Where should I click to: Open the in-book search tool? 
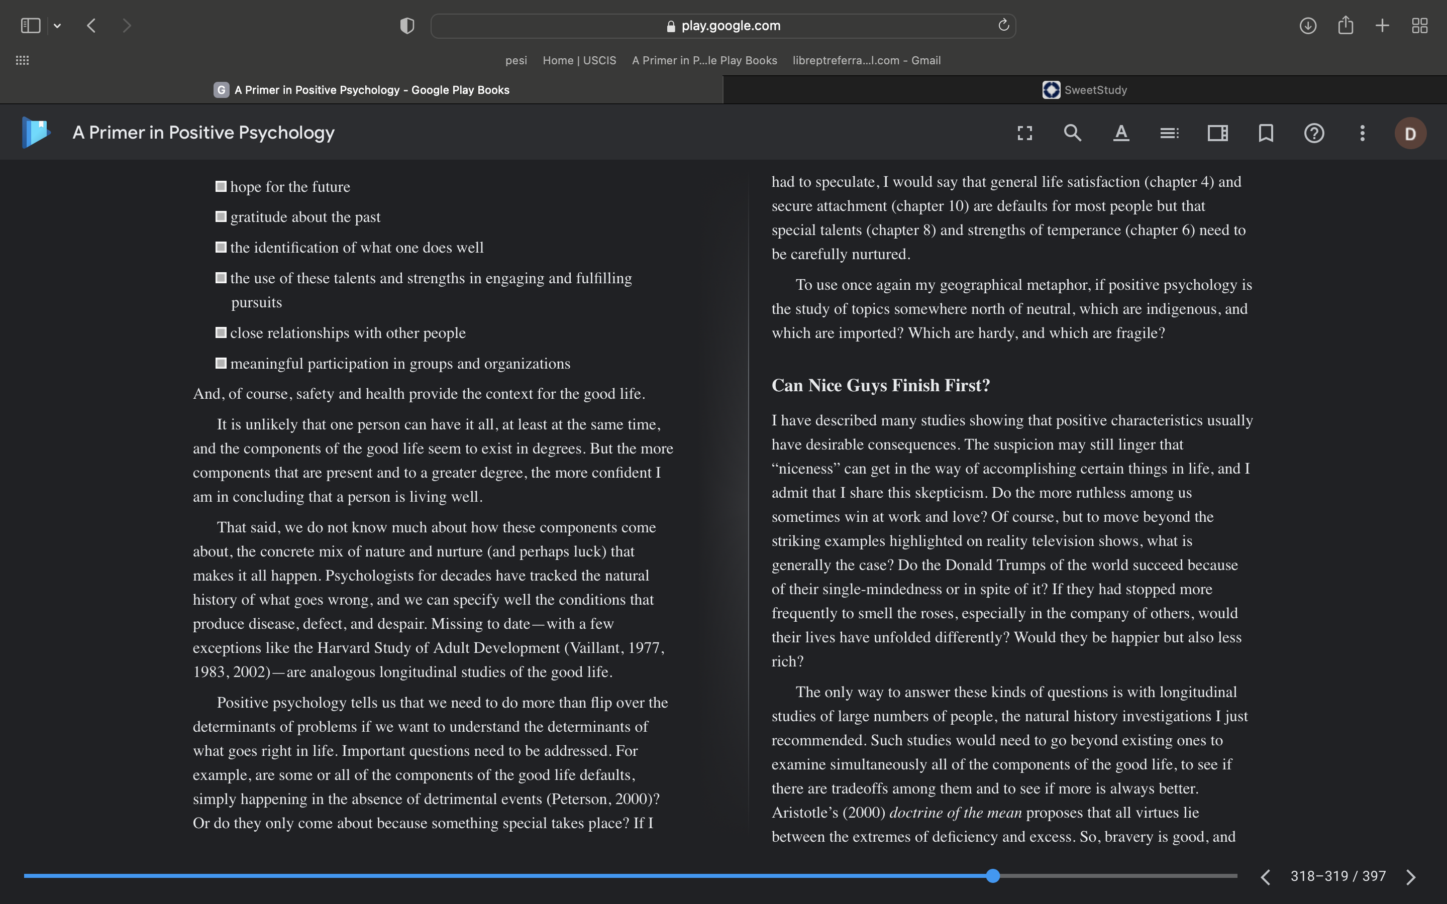click(1073, 133)
